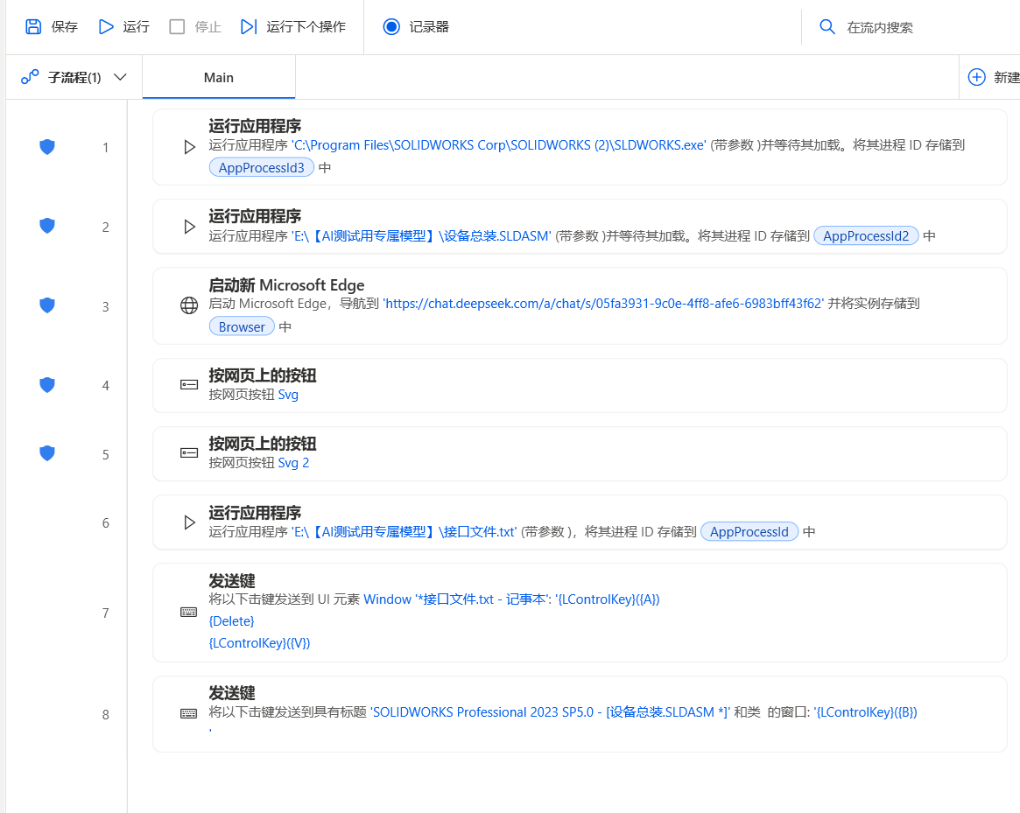This screenshot has height=813, width=1020.
Task: Select the step 8 title 发送键
Action: (x=232, y=693)
